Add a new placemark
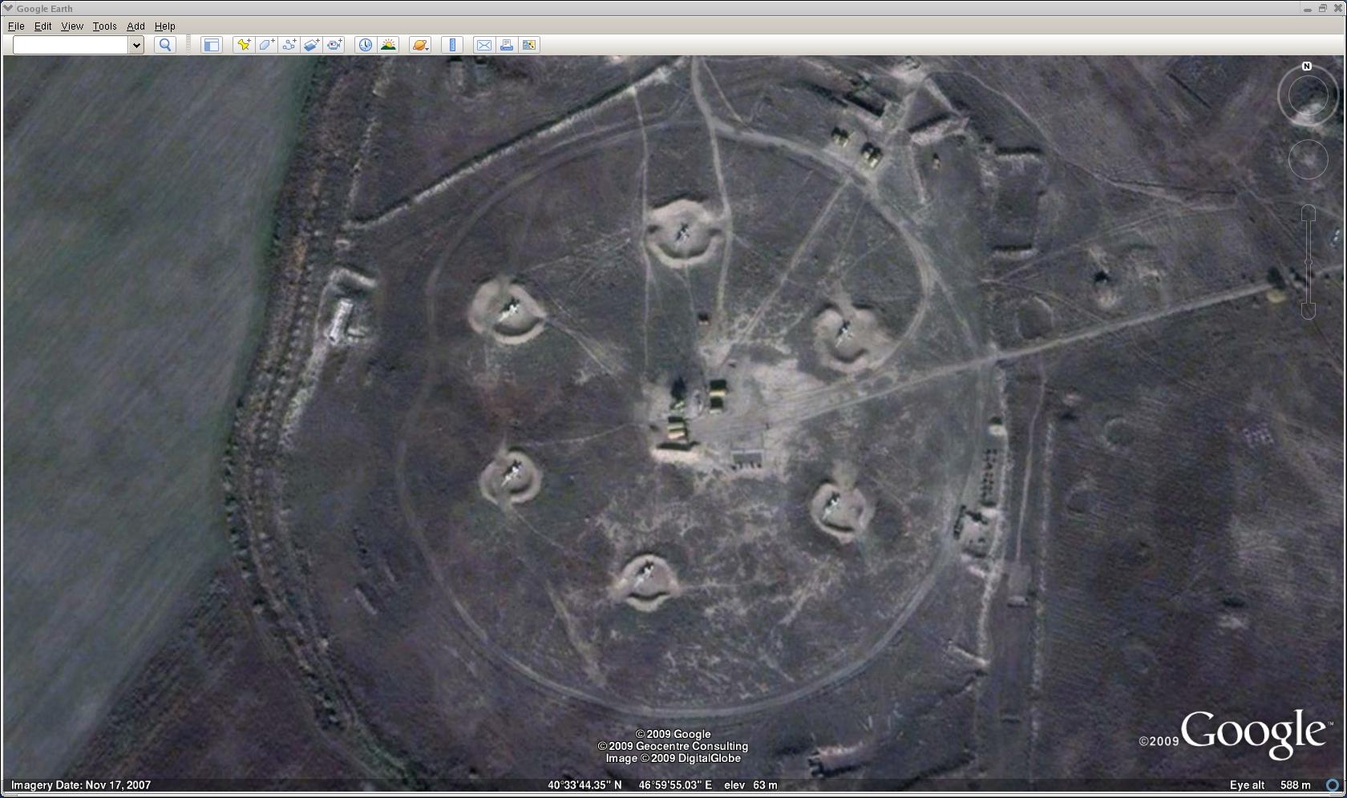This screenshot has width=1347, height=798. click(243, 45)
